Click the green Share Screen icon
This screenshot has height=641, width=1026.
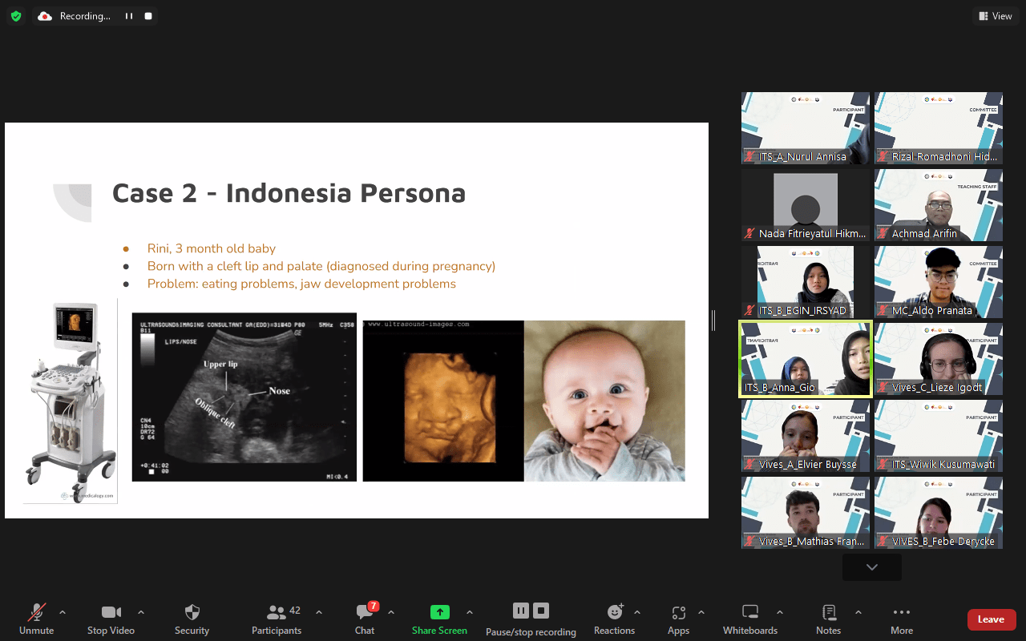coord(439,612)
